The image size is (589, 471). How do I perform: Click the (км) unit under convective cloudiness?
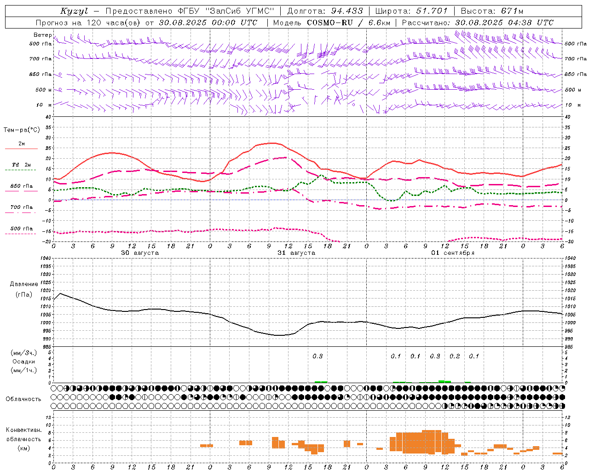(x=24, y=448)
